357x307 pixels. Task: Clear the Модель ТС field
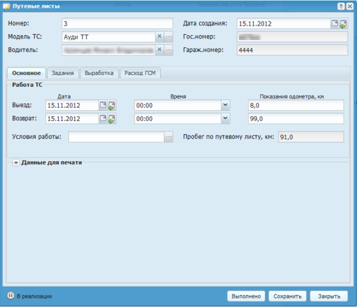(x=160, y=37)
